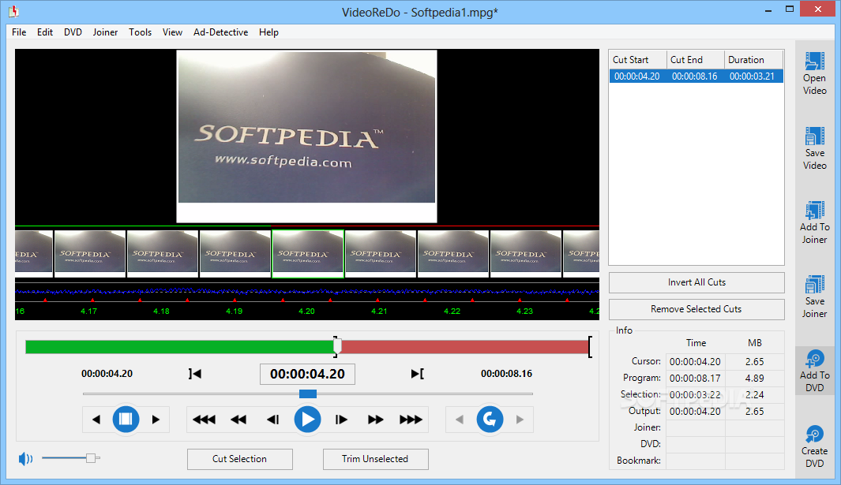The image size is (841, 485).
Task: Open the Joiner menu
Action: point(105,32)
